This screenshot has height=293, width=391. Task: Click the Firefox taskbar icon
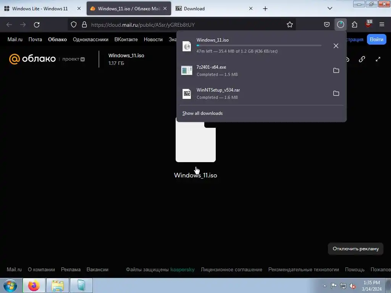pyautogui.click(x=34, y=285)
